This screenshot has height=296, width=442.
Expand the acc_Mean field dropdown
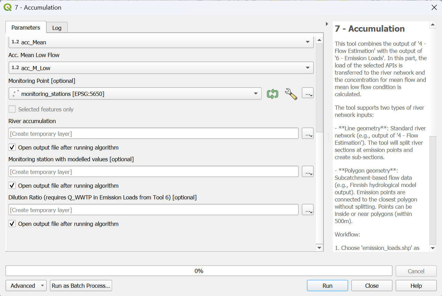pos(308,42)
